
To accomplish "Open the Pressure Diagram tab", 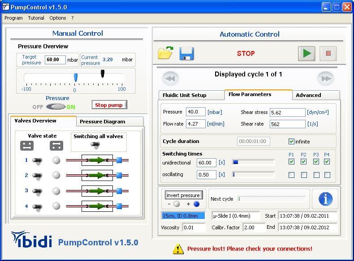I will [110, 122].
